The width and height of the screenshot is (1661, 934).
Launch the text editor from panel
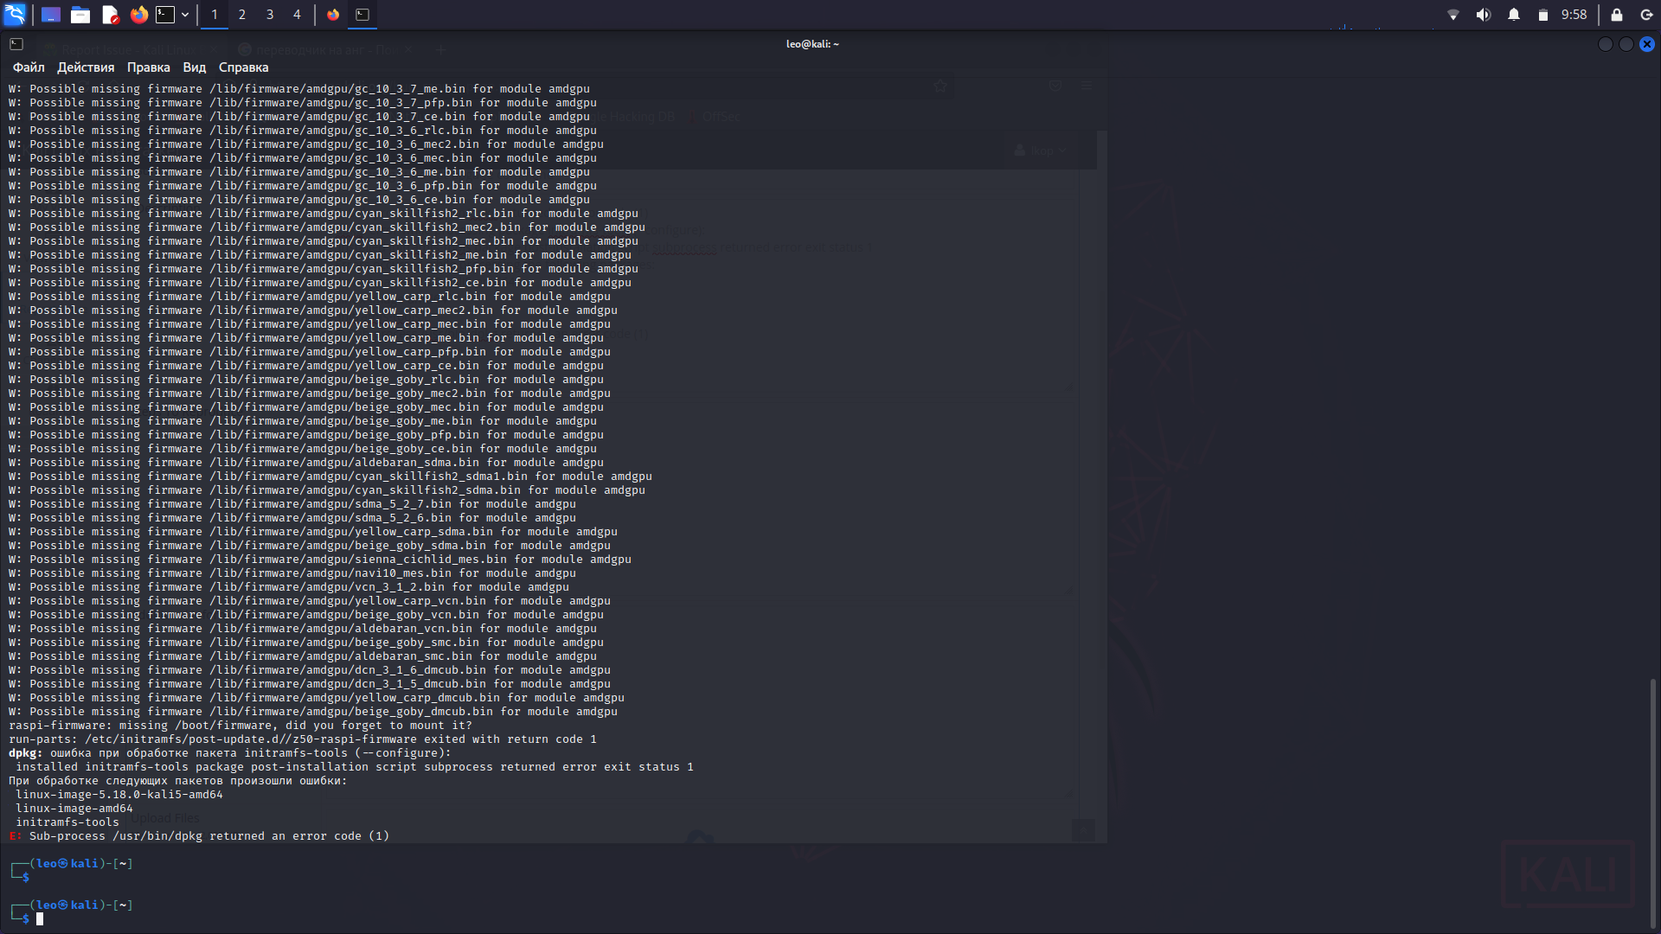pos(110,15)
